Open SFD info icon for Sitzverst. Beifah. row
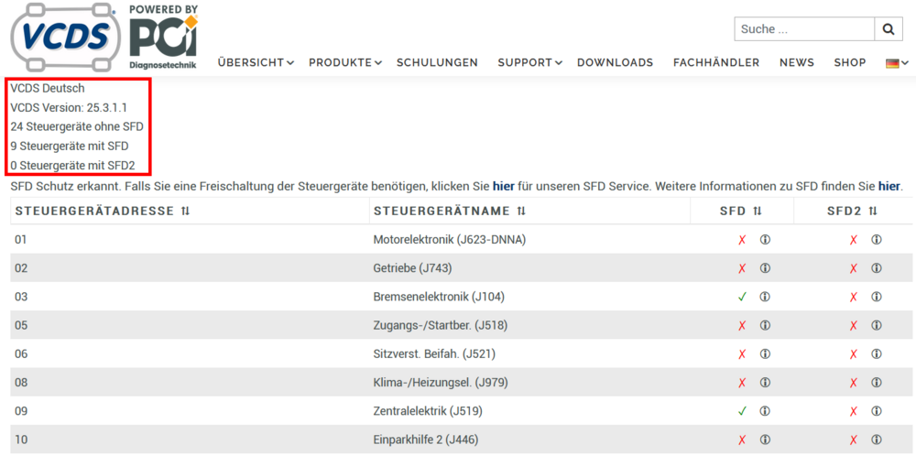 click(765, 353)
